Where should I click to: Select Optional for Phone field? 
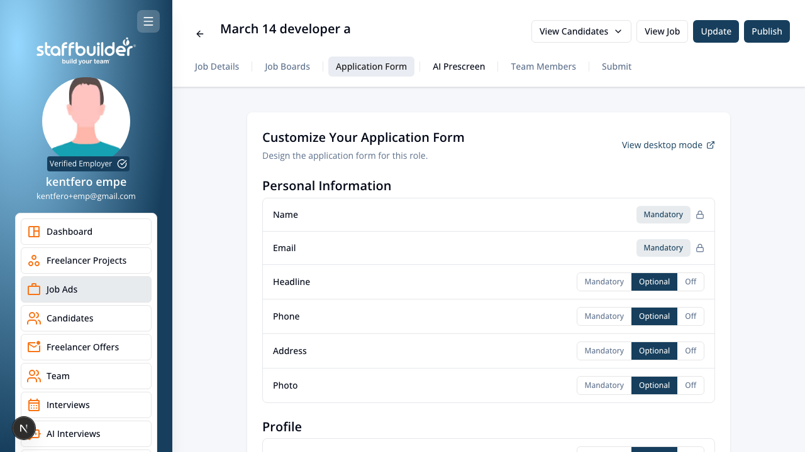[x=654, y=316]
